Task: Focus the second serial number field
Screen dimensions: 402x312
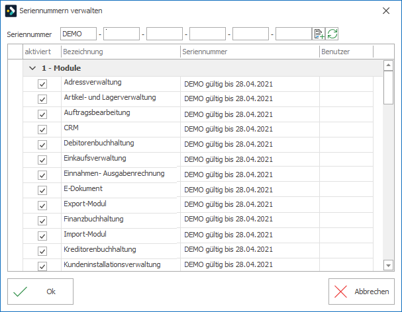Action: [121, 34]
